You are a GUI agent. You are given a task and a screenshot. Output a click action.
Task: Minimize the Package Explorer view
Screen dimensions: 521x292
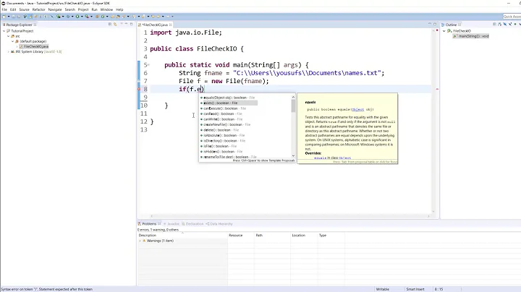click(x=126, y=24)
